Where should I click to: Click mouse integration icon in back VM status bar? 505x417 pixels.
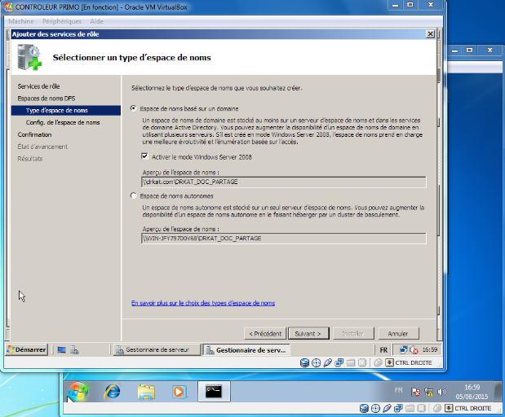click(437, 409)
